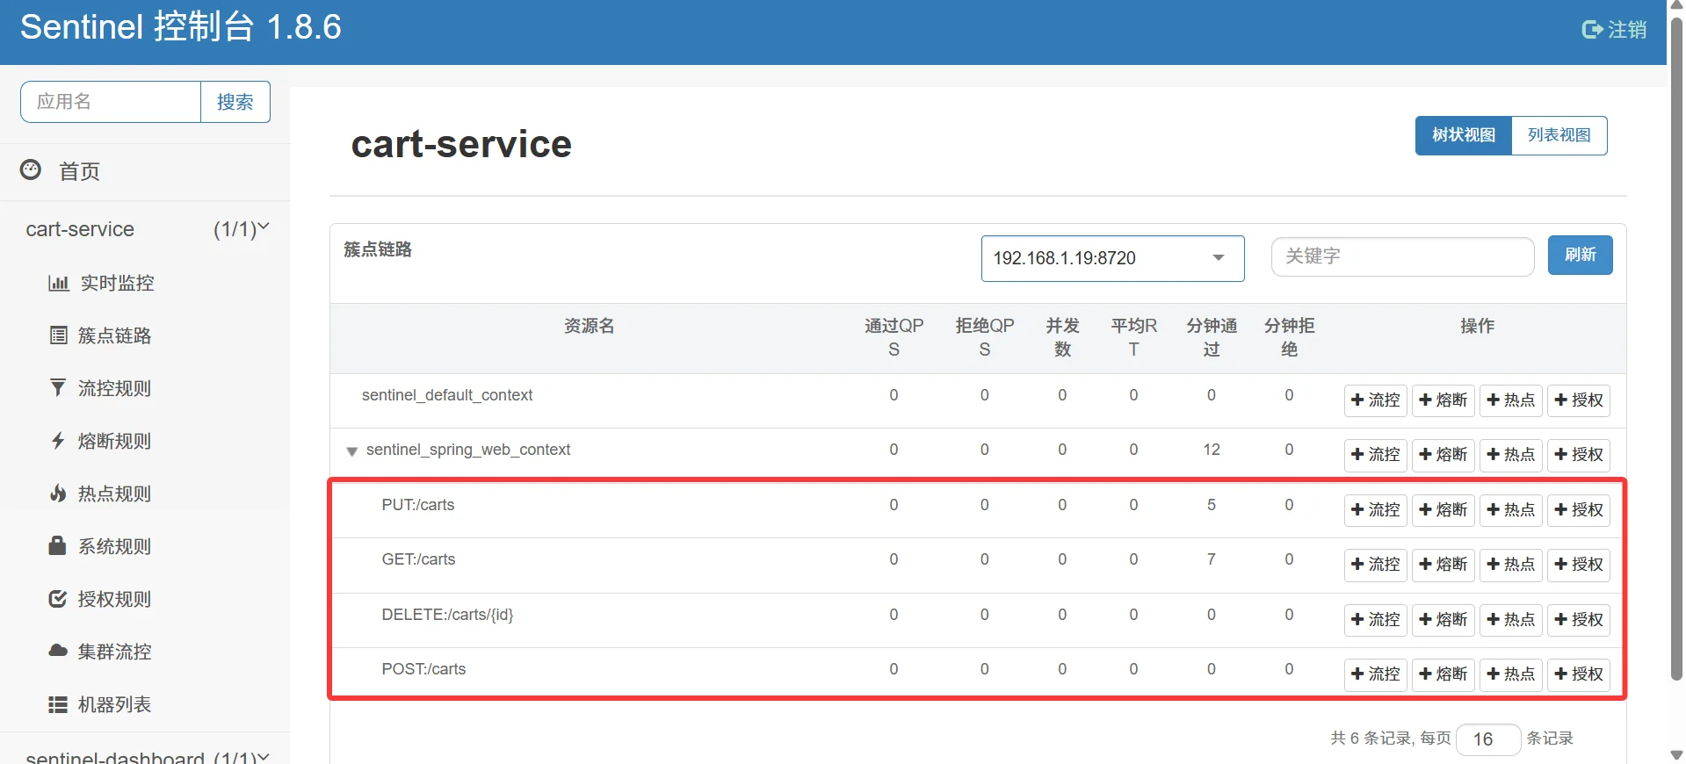
Task: Click the 实时监控 bar chart icon
Action: pos(58,283)
